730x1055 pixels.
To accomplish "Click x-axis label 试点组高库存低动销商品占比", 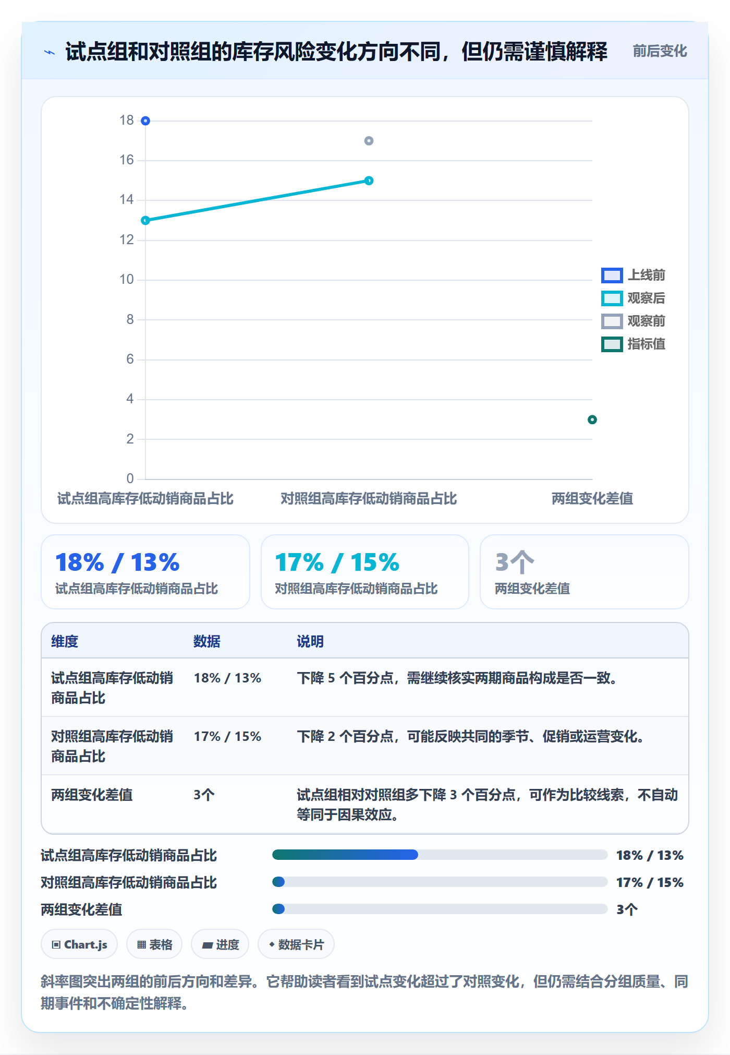I will (x=145, y=498).
